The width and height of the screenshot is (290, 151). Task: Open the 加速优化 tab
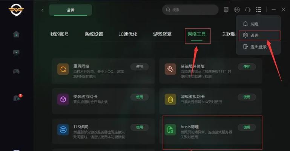(128, 34)
